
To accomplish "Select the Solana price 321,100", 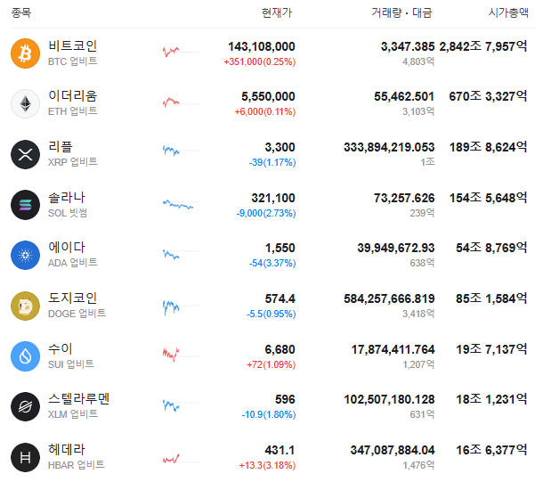I will pos(273,198).
